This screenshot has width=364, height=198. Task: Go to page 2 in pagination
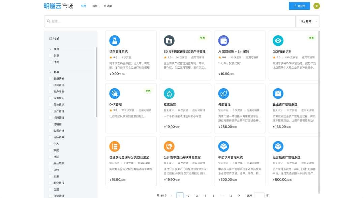[188, 196]
